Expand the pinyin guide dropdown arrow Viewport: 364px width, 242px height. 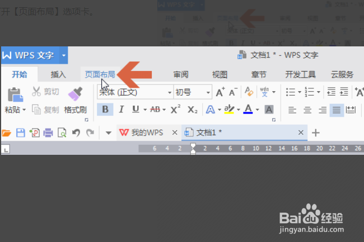click(274, 92)
